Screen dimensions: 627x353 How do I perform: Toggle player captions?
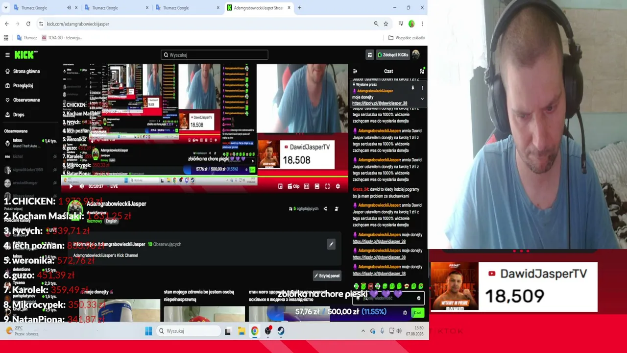coord(307,186)
